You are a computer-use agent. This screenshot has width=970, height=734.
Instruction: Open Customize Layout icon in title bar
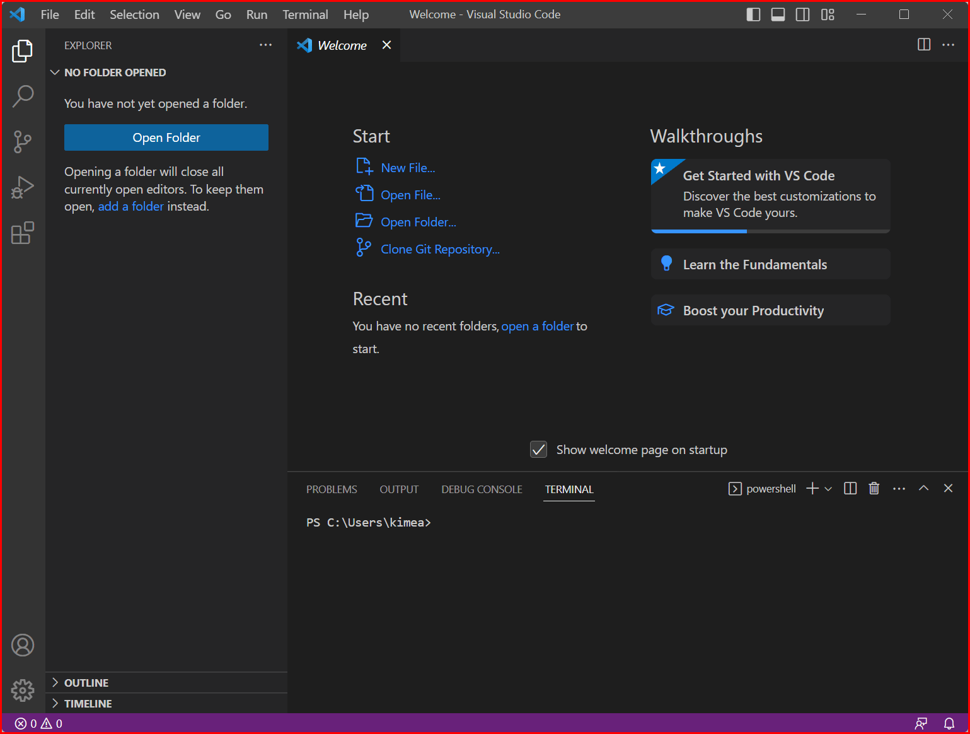point(828,15)
